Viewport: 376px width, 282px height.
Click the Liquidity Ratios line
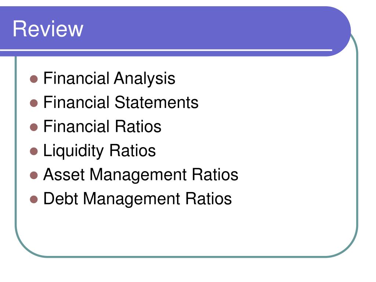[x=100, y=151]
